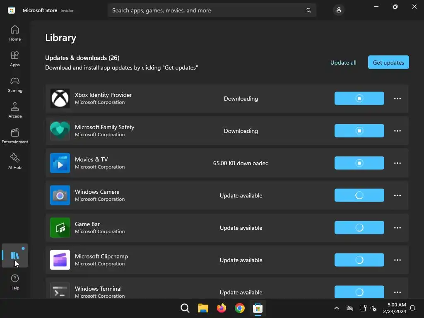Click the muted volume tray icon
The height and width of the screenshot is (318, 424).
[x=373, y=308]
